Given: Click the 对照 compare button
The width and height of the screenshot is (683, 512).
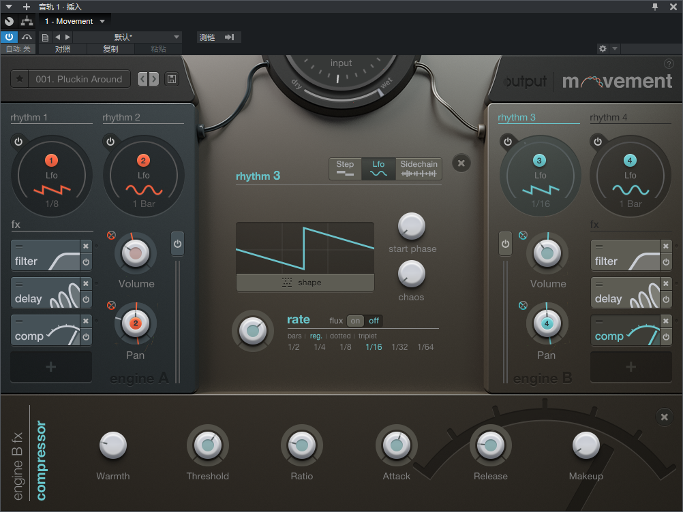Looking at the screenshot, I should [x=63, y=49].
